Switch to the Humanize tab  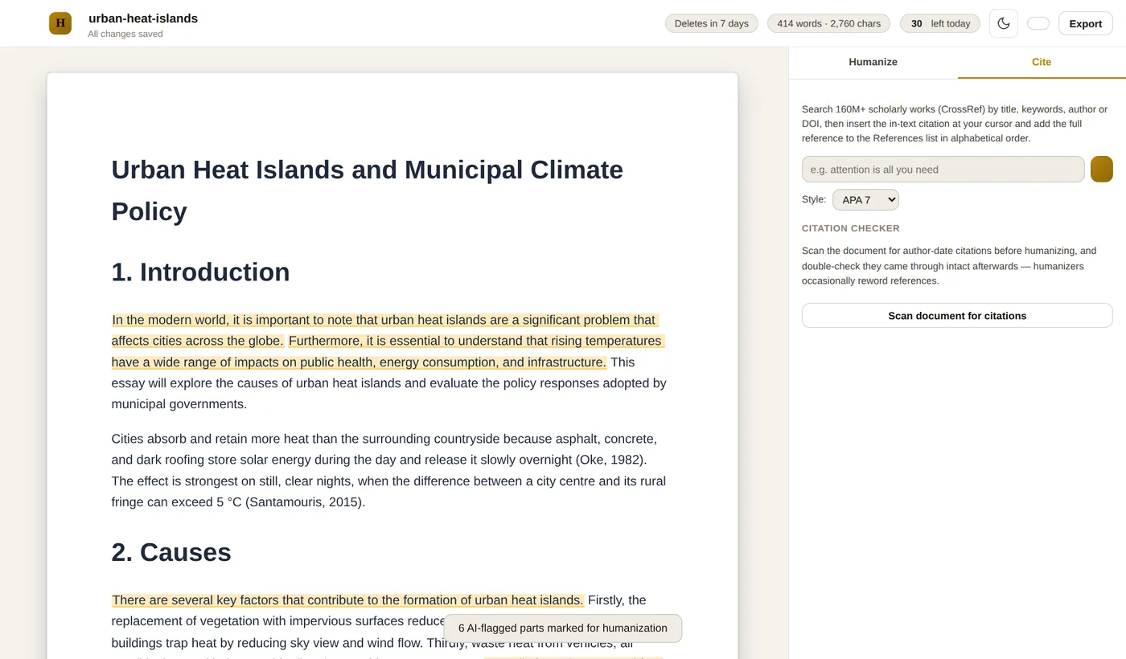(873, 62)
